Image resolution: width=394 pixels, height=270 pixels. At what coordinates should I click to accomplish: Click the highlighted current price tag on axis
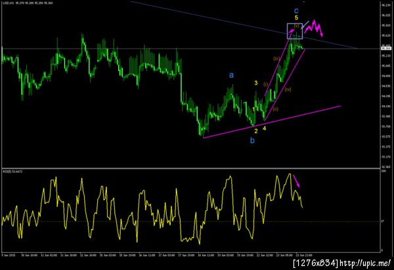[x=386, y=48]
